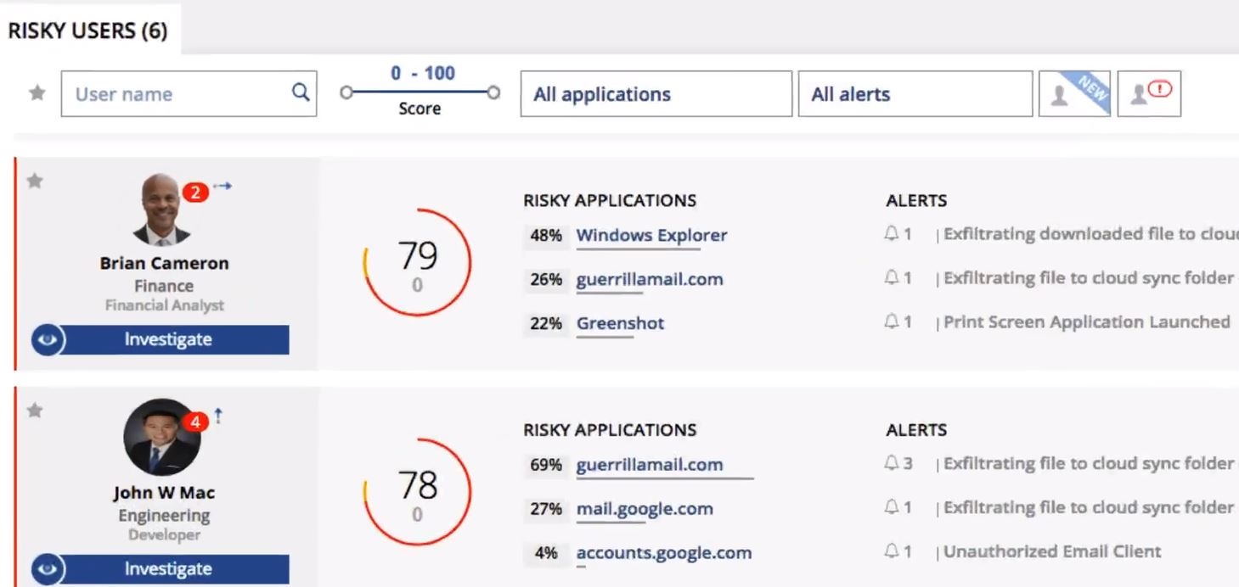The height and width of the screenshot is (587, 1239).
Task: Investigate John W Mac
Action: click(x=168, y=569)
